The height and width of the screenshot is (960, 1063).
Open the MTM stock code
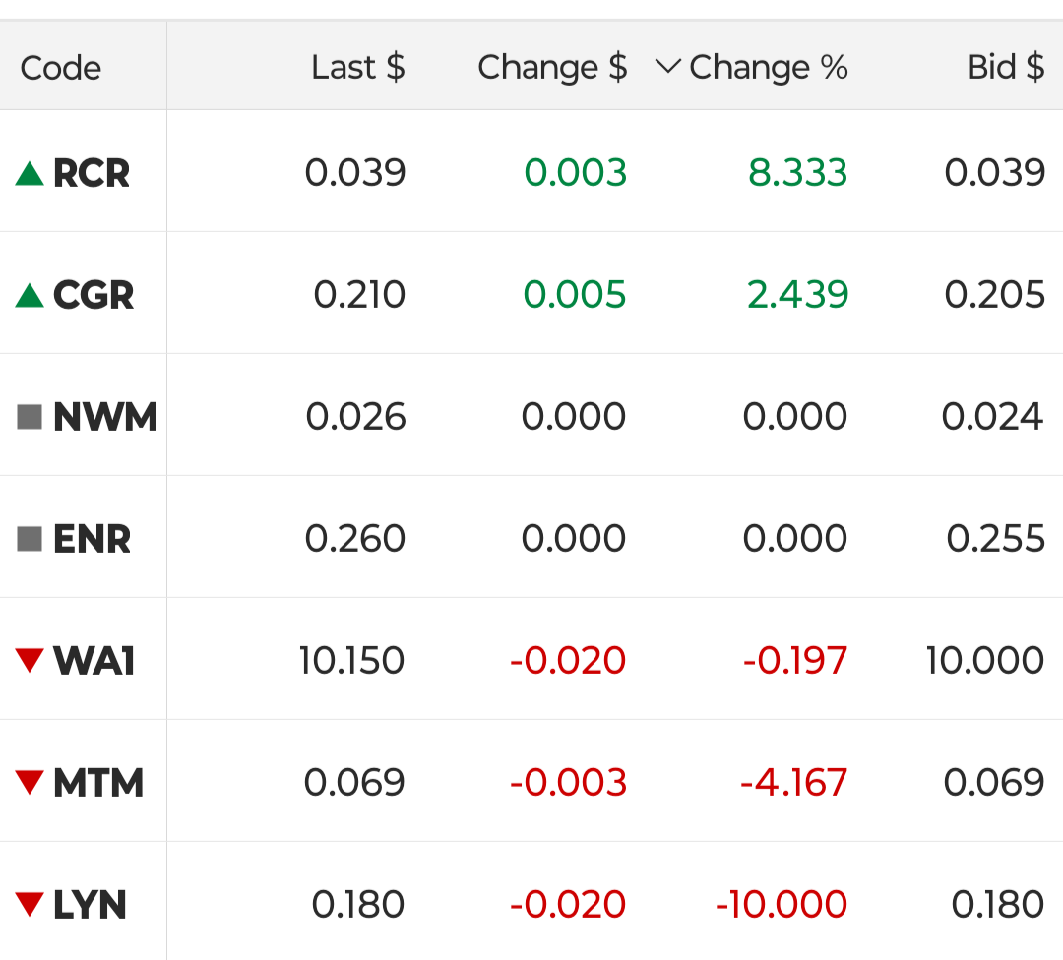tap(98, 783)
